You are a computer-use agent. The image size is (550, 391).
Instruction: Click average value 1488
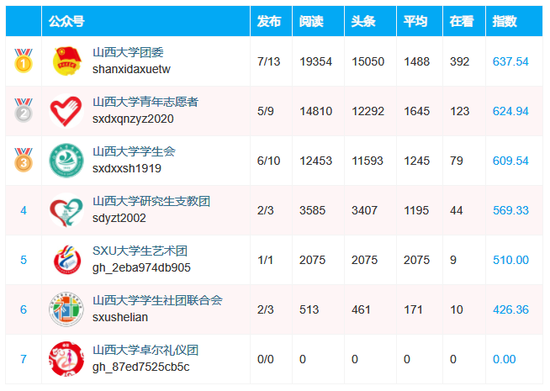pos(417,61)
